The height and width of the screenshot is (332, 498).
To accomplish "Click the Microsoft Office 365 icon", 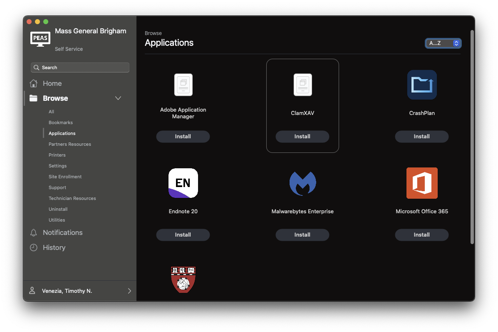I will 422,183.
